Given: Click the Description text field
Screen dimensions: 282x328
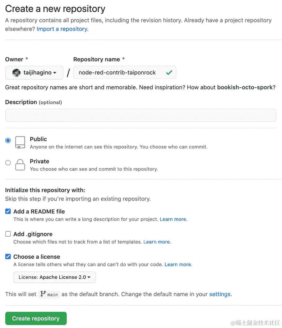Looking at the screenshot, I should point(141,115).
